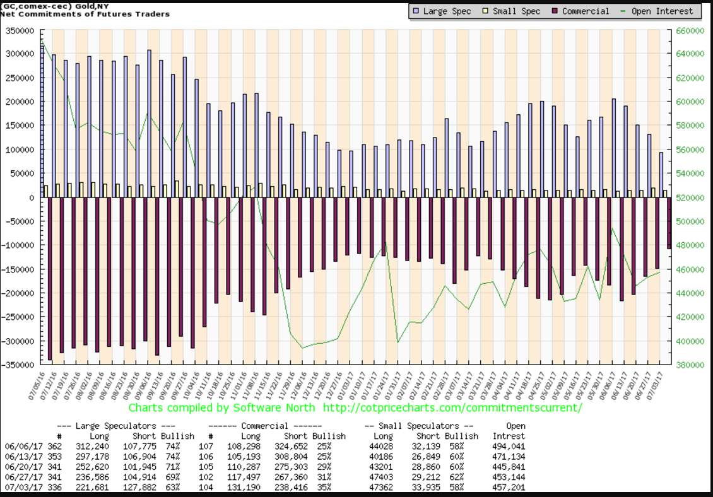Image resolution: width=713 pixels, height=497 pixels.
Task: Select the Commercial legend label
Action: pyautogui.click(x=586, y=11)
